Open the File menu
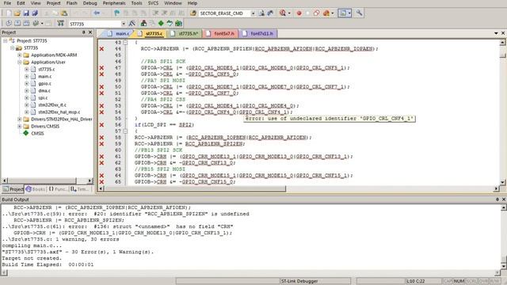The image size is (507, 285). coord(7,3)
